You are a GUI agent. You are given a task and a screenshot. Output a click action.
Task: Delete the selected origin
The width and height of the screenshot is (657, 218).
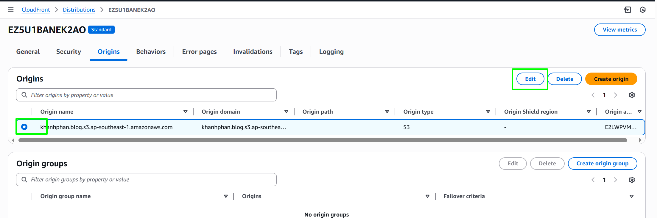point(565,79)
